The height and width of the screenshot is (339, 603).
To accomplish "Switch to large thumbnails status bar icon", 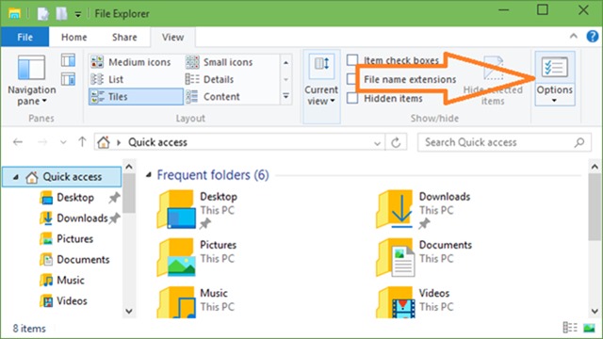I will (589, 328).
